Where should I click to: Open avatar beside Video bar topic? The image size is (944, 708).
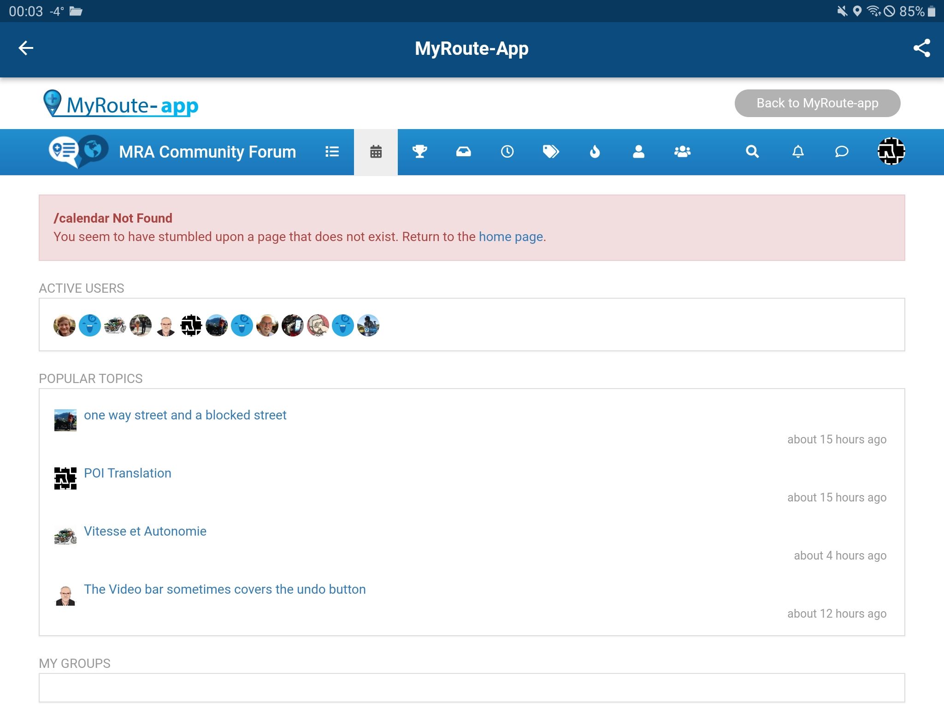click(65, 595)
